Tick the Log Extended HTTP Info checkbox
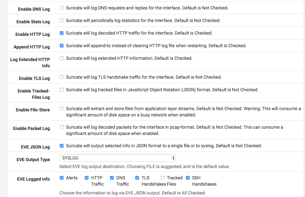305x197 pixels. 62,58
